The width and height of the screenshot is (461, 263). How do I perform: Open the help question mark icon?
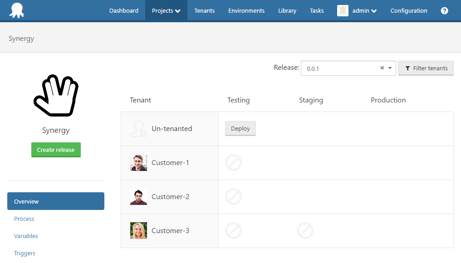(444, 10)
